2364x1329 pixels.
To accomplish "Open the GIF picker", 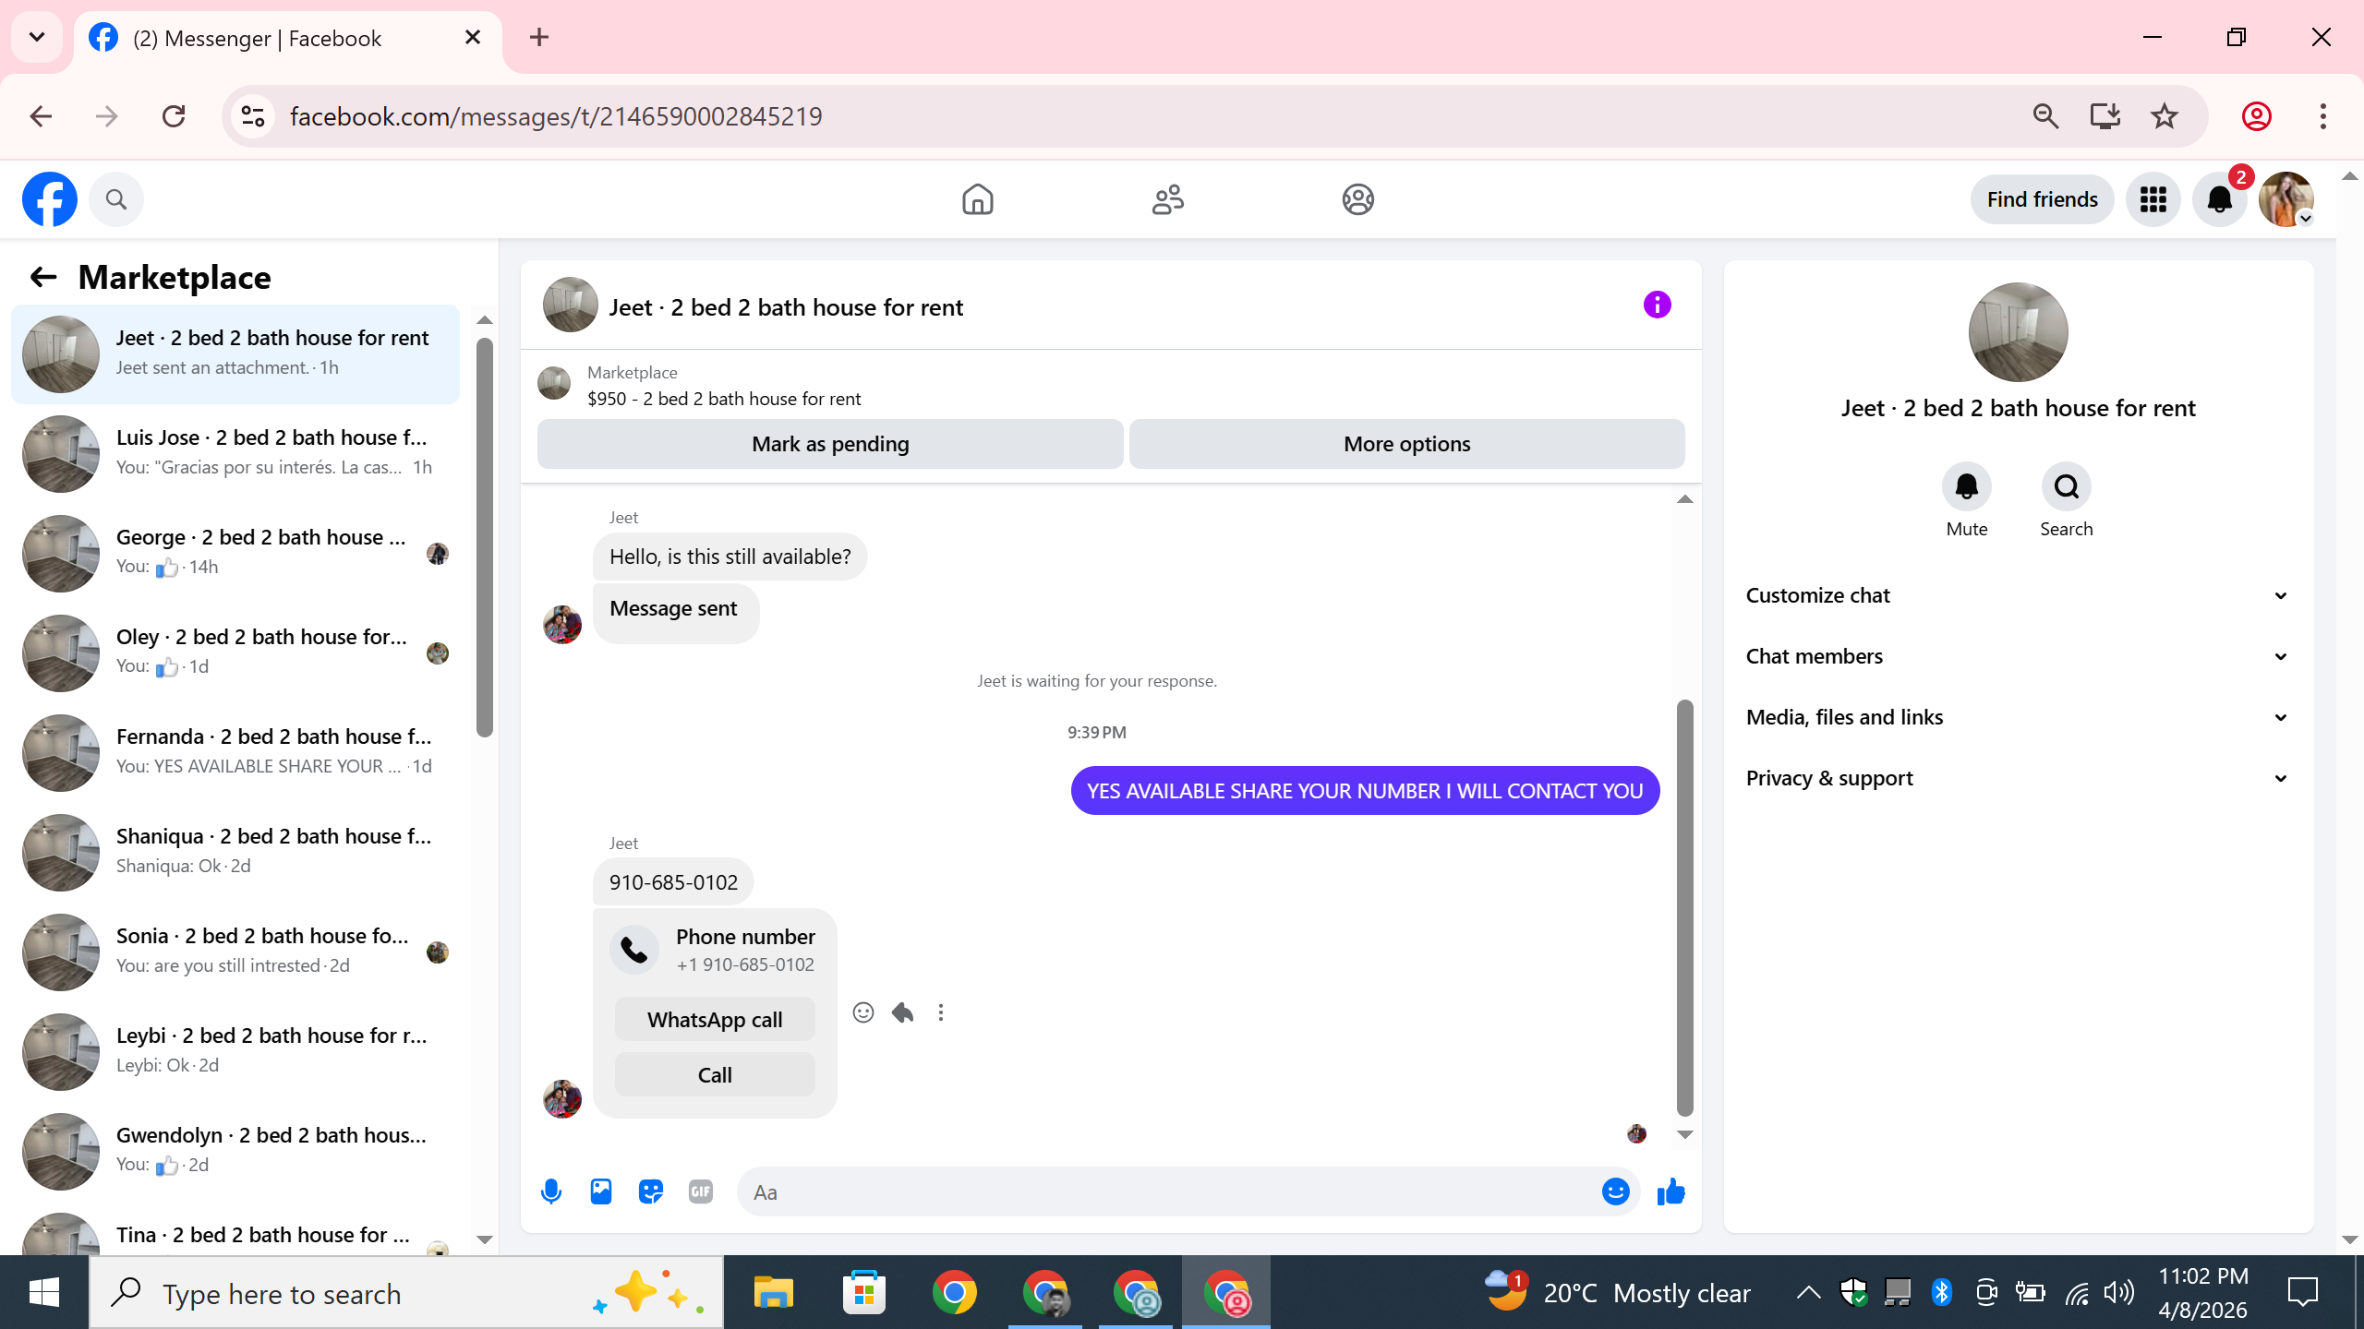I will click(701, 1191).
